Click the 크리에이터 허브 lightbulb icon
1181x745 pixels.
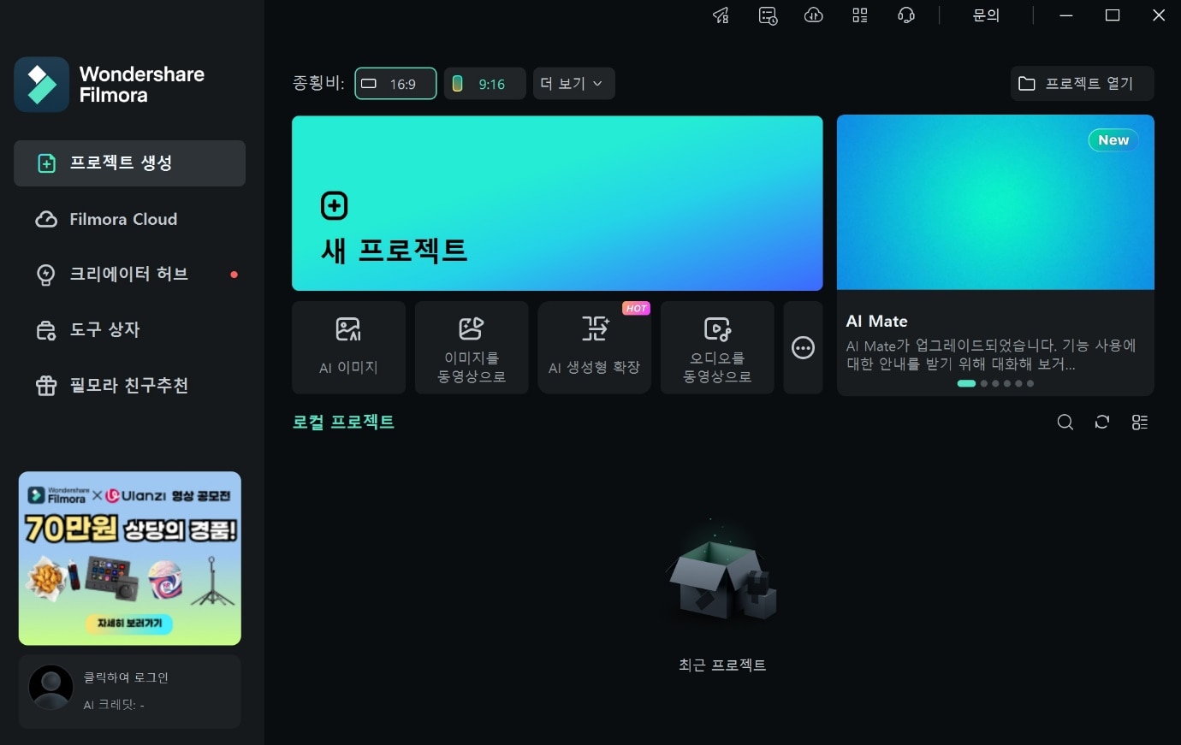click(46, 275)
